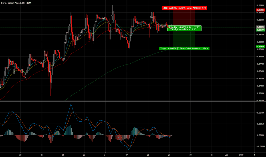Click the 0.87800 price axis label
266x157 pixels.
[x=260, y=57]
